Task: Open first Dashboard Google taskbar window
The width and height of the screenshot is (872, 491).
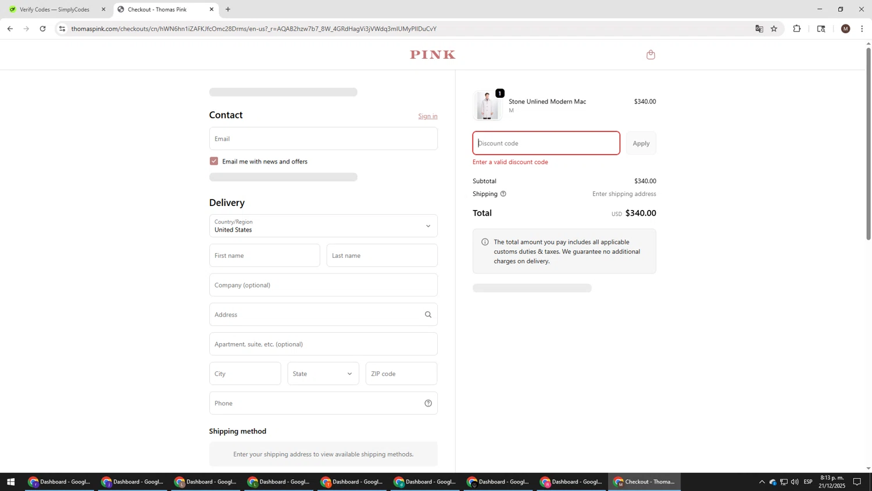Action: tap(59, 482)
